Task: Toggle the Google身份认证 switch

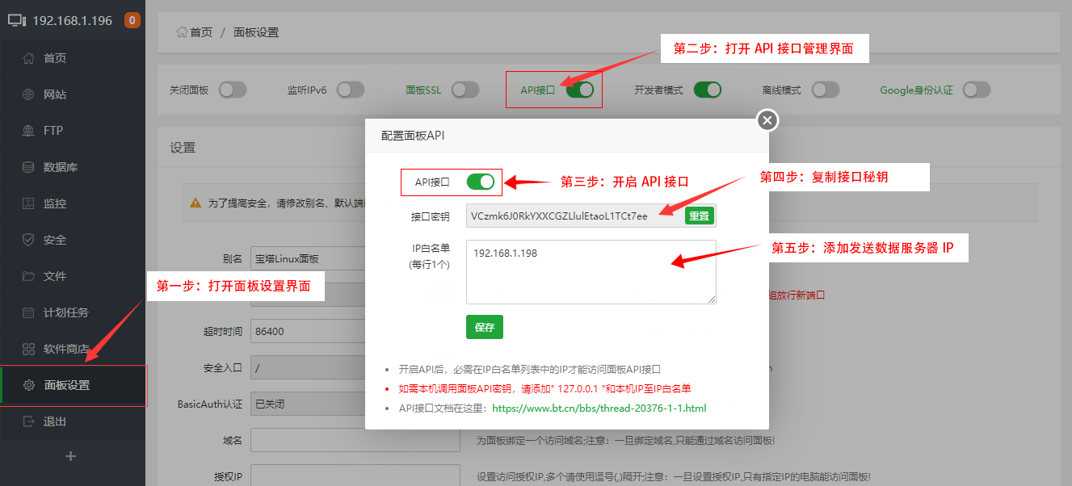Action: coord(976,90)
